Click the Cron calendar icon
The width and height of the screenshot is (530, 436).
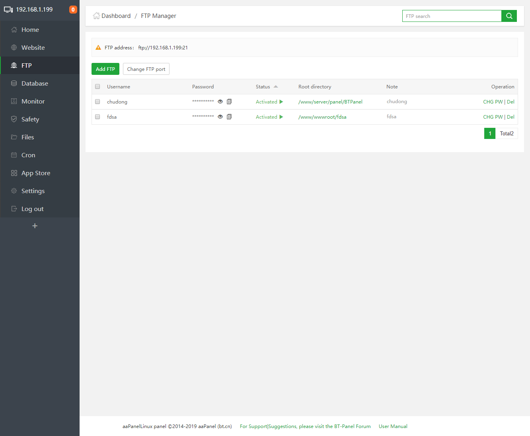[14, 155]
